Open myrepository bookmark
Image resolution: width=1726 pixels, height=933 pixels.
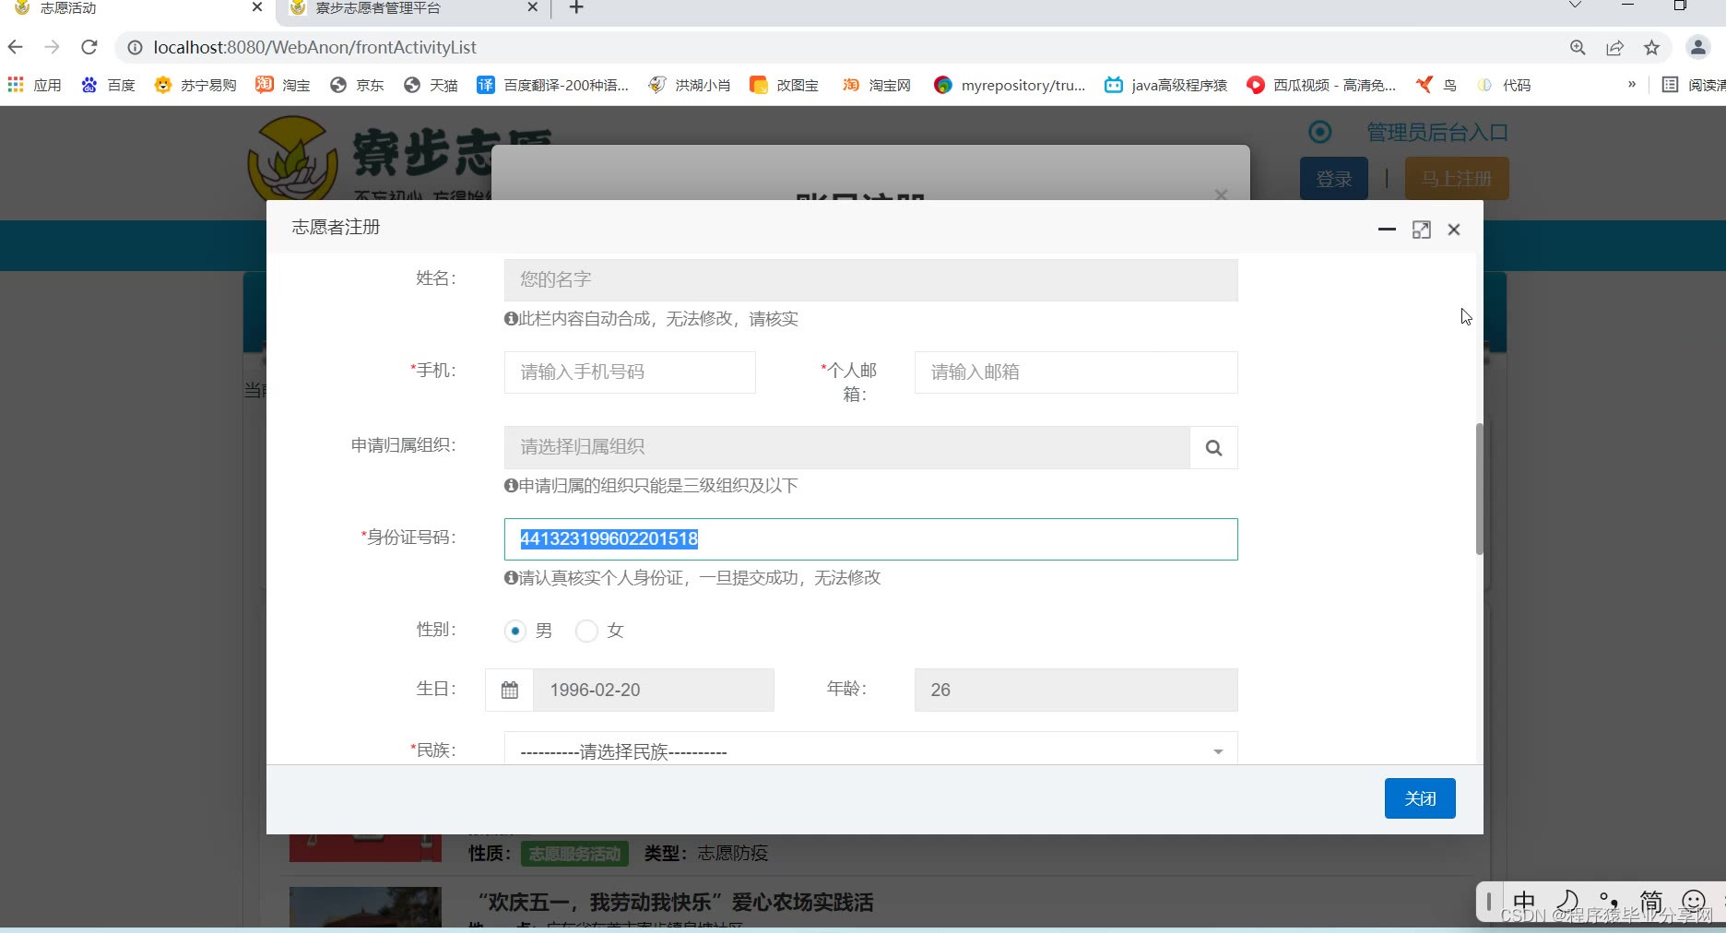tap(1010, 85)
